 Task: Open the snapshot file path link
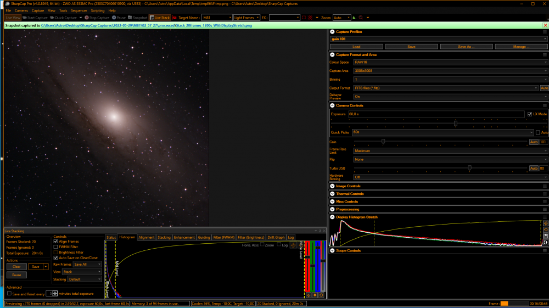[147, 26]
